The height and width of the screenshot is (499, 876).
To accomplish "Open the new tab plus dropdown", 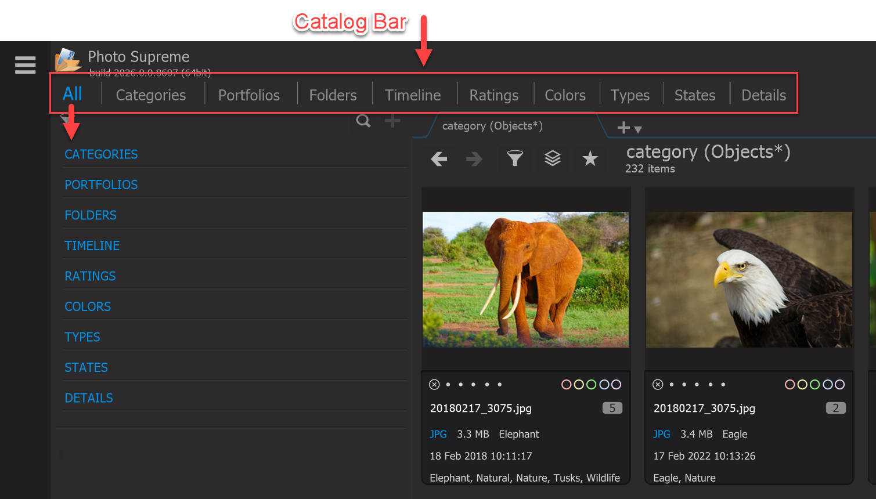I will pos(629,128).
